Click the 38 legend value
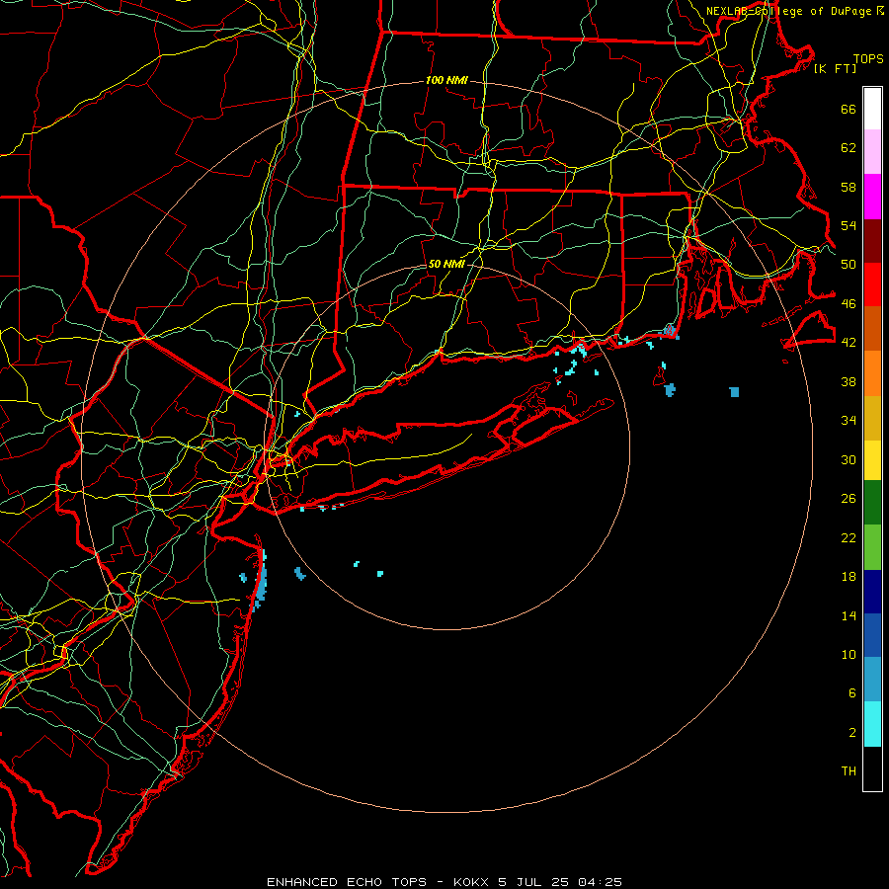The image size is (889, 889). coord(849,381)
